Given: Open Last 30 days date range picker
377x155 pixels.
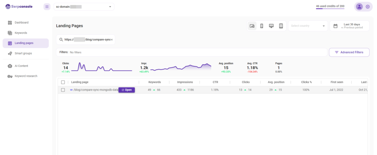Looking at the screenshot, I should 349,26.
